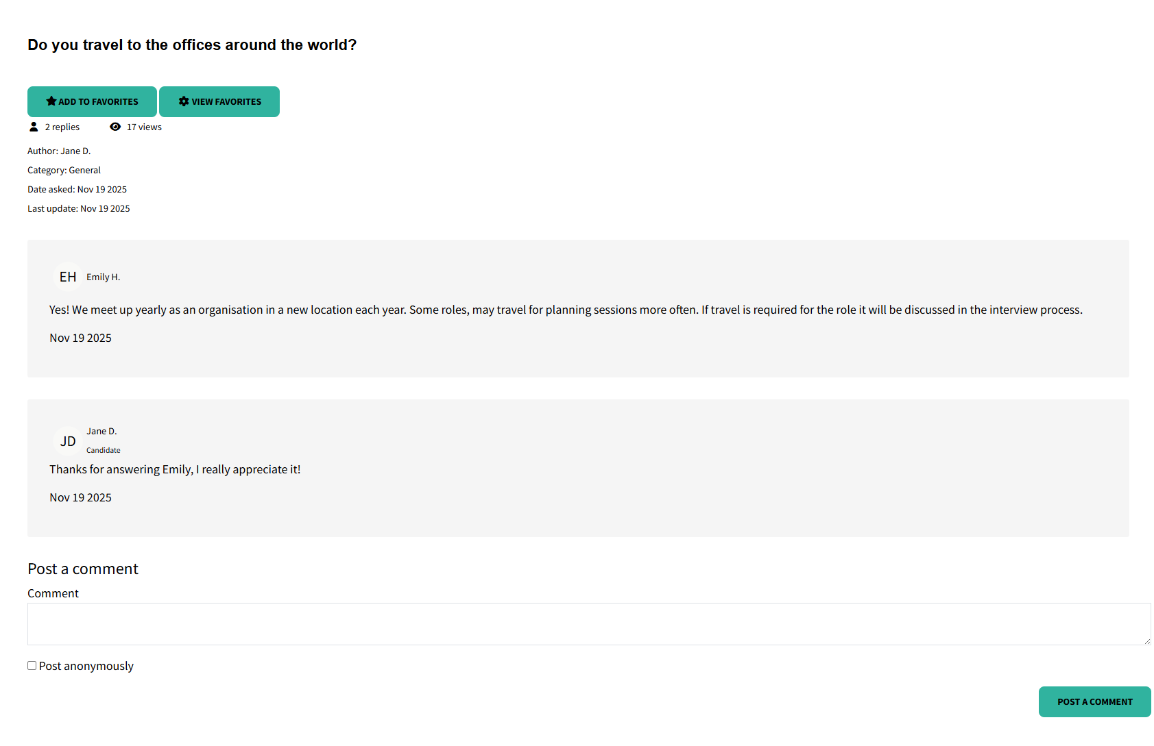The width and height of the screenshot is (1154, 746).
Task: Click the Add to Favorites button
Action: coord(92,101)
